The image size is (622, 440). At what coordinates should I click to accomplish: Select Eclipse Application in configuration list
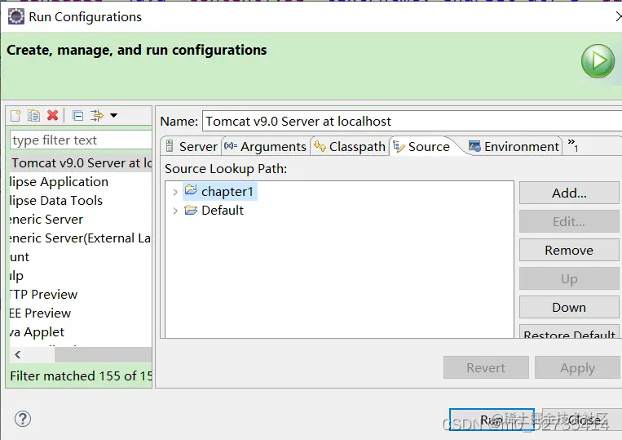[x=59, y=181]
